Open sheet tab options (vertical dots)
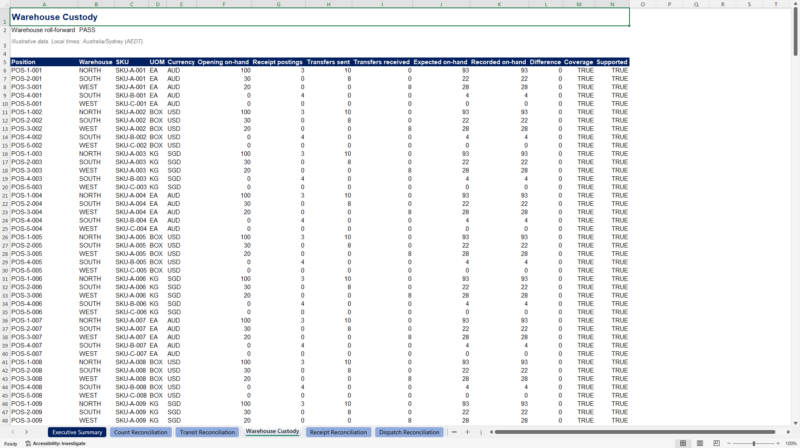This screenshot has width=800, height=448. pyautogui.click(x=481, y=432)
